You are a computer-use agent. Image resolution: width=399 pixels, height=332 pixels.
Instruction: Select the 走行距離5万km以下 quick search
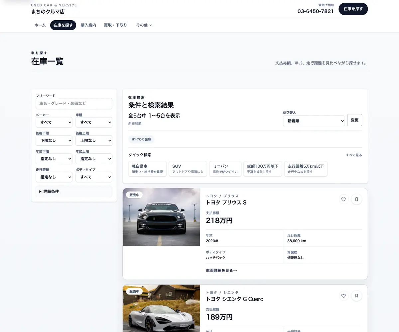306,169
